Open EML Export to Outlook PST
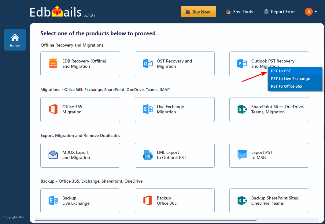The height and width of the screenshot is (224, 325). click(175, 155)
